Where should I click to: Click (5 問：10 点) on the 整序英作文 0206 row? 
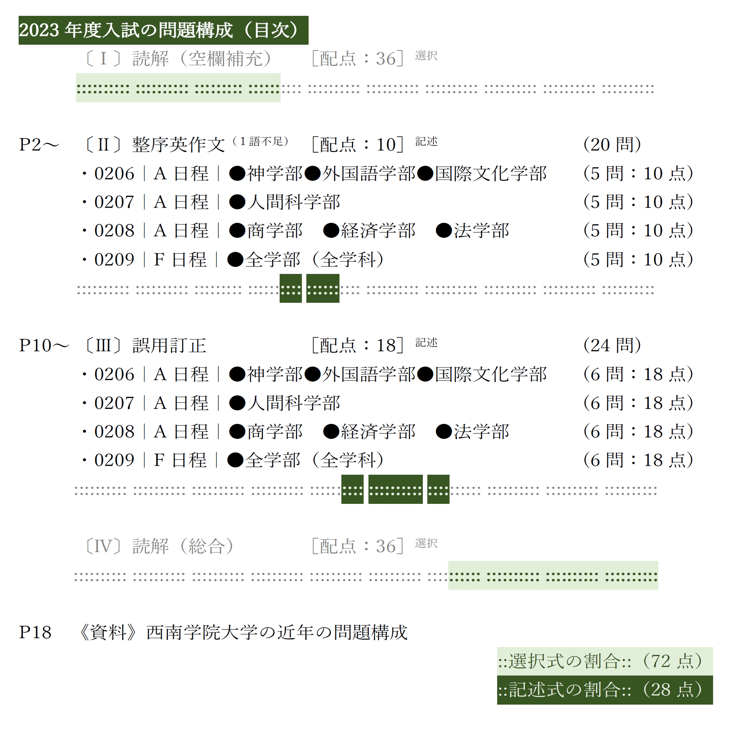638,174
